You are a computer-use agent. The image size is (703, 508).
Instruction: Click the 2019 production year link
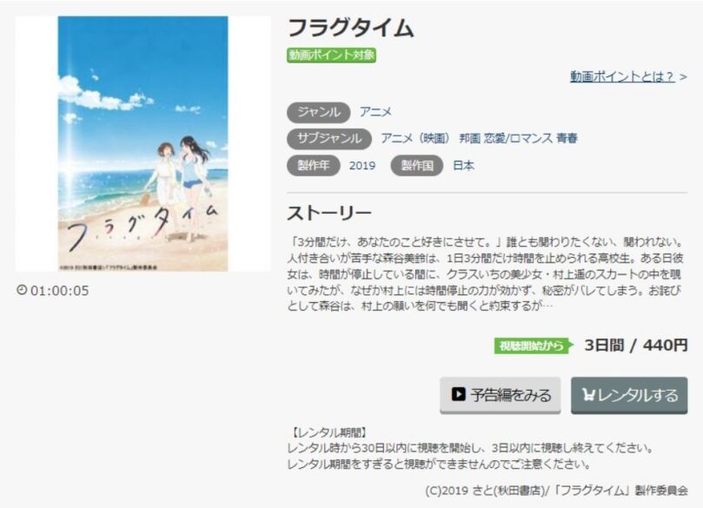(x=362, y=165)
